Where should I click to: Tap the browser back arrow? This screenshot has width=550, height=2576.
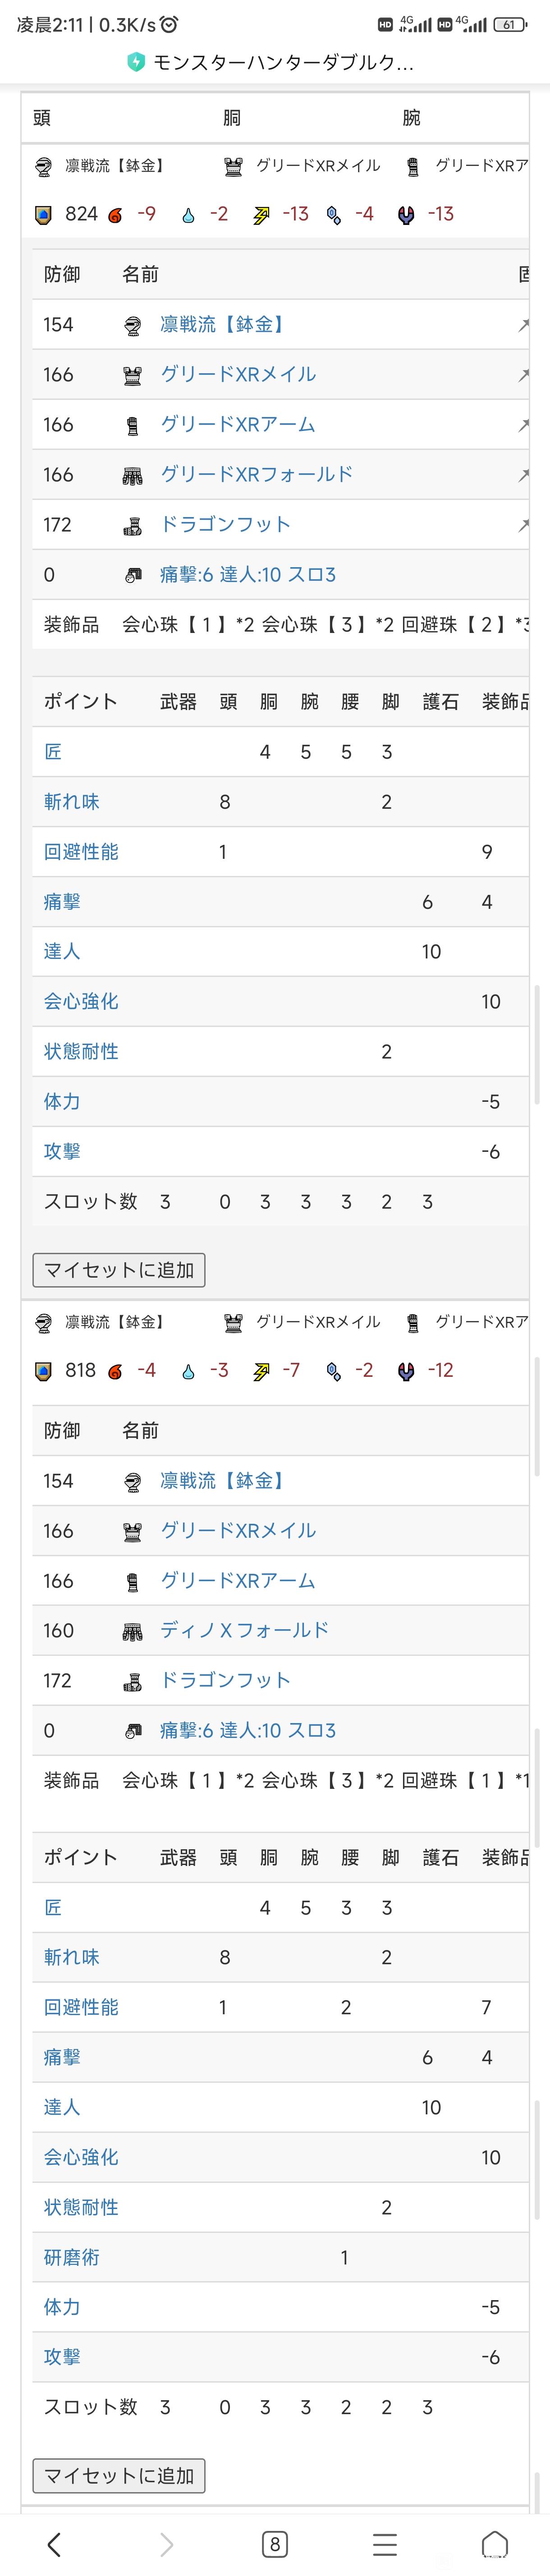pos(54,2544)
